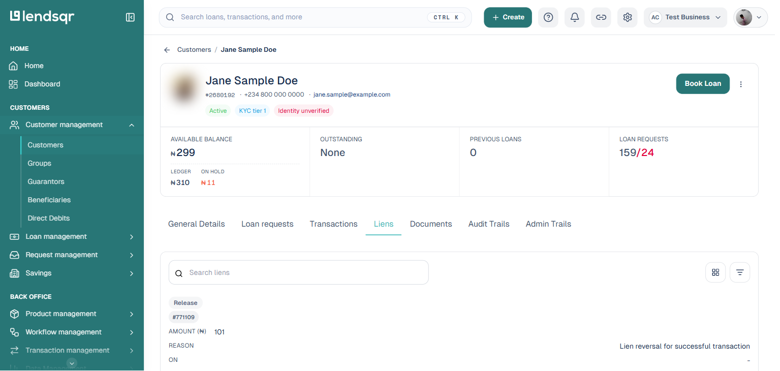Open Guarantors in the sidebar
The height and width of the screenshot is (371, 780).
[46, 182]
